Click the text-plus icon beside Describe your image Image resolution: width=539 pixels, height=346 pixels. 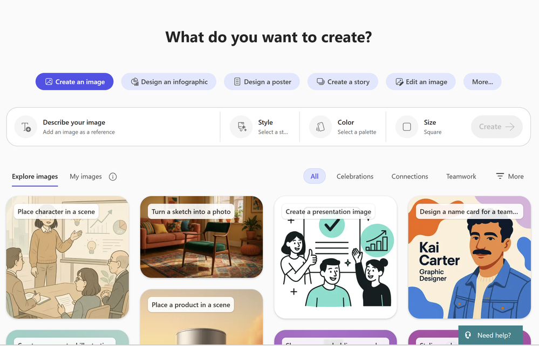click(x=26, y=127)
